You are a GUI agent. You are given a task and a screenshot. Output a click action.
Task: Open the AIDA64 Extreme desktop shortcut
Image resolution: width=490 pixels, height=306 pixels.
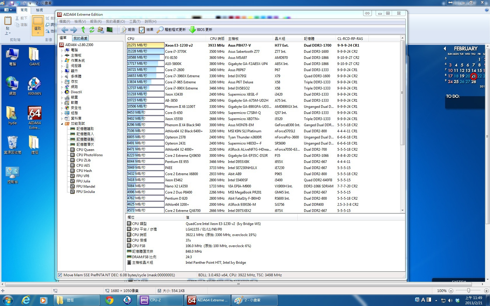click(34, 117)
